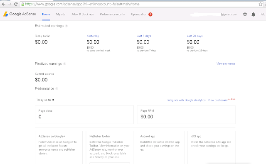Click the Current balance label
Viewport: 266px width, 164px height.
pos(44,74)
